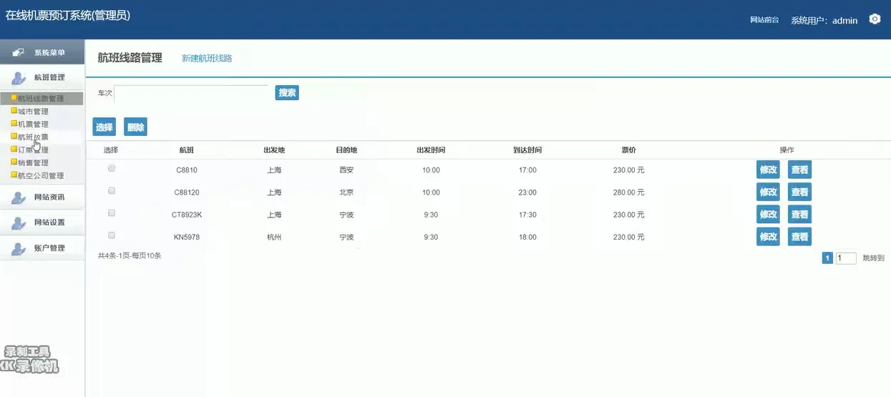Click 查看 for flight KN5978

(x=799, y=236)
